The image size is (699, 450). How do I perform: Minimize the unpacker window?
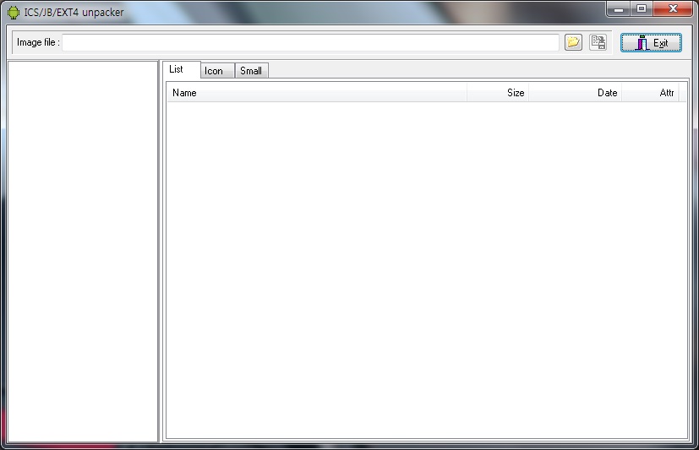click(620, 9)
